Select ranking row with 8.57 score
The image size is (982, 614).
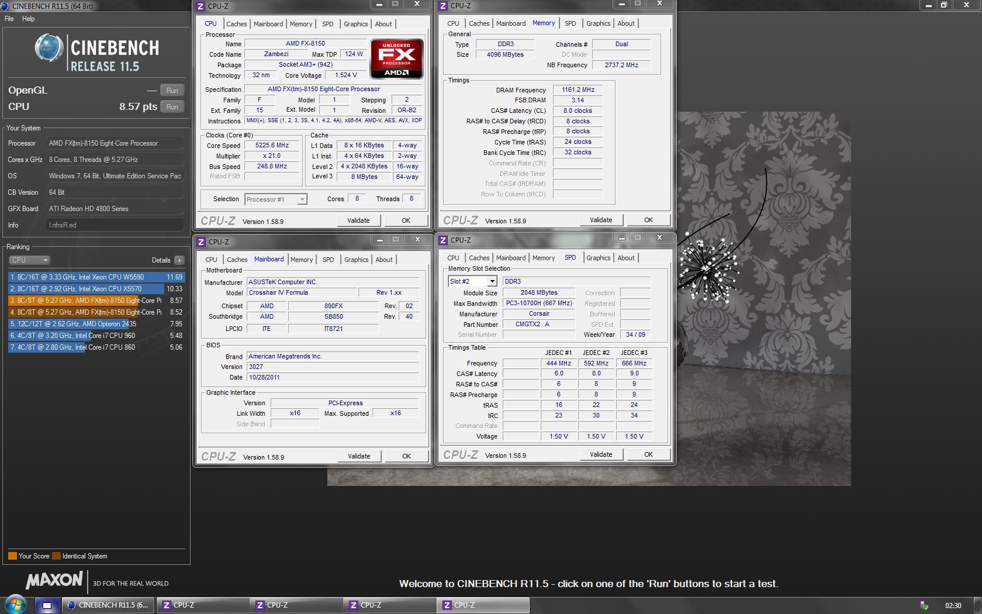(96, 301)
